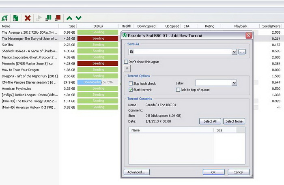Click the Start torrent play icon
The height and width of the screenshot is (185, 284).
click(x=39, y=18)
